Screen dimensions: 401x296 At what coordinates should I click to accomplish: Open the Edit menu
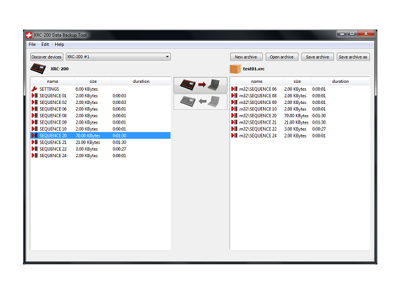click(45, 44)
